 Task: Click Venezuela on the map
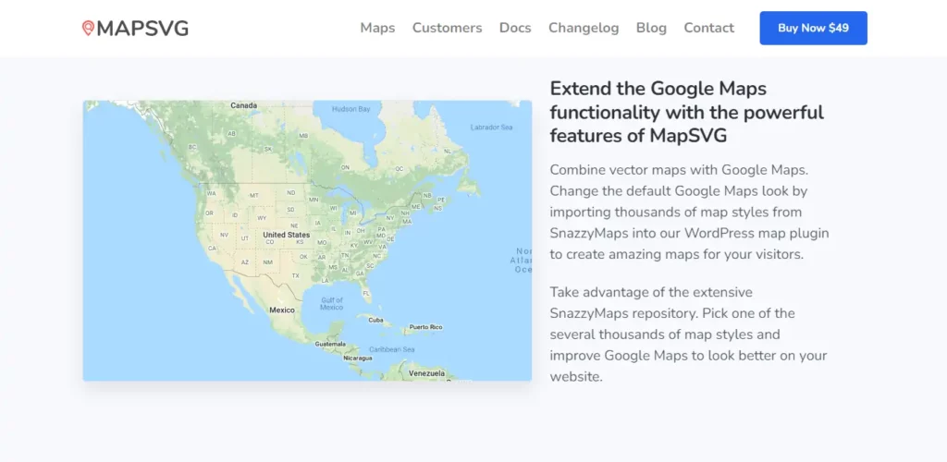point(427,373)
